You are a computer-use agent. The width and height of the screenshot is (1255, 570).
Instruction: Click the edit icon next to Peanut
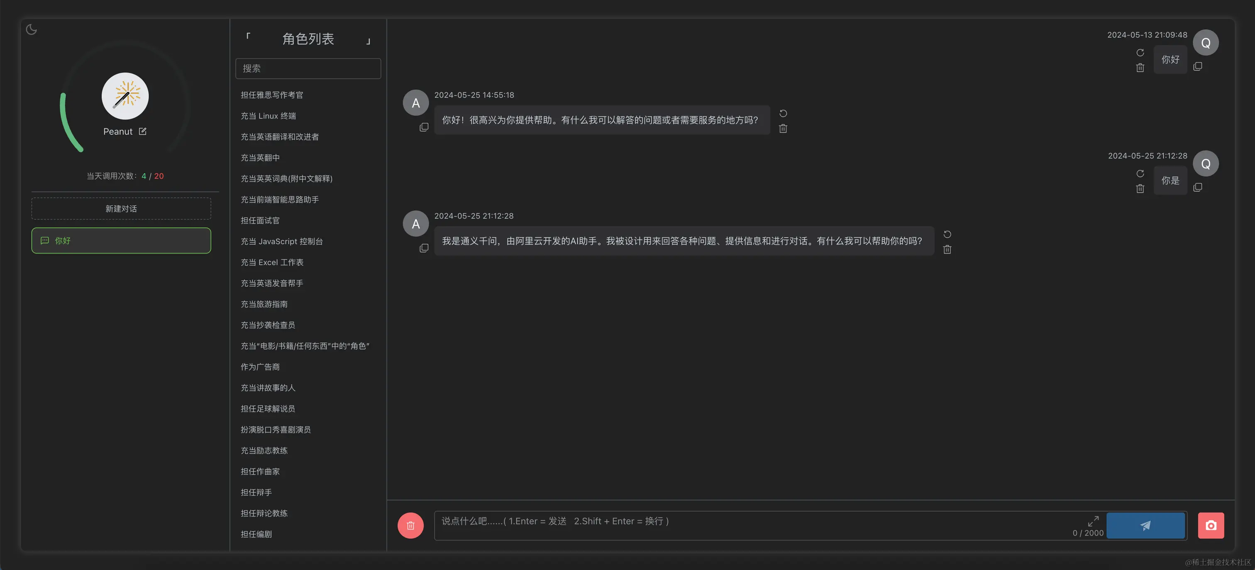[142, 132]
